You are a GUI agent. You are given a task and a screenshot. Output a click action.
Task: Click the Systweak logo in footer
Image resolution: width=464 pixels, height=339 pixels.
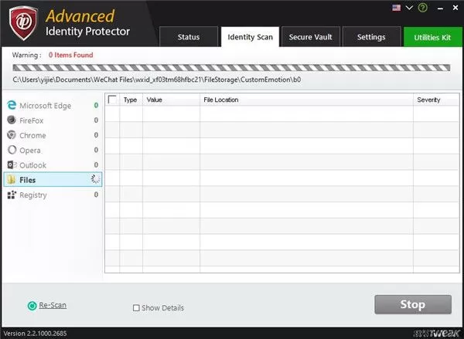point(438,334)
